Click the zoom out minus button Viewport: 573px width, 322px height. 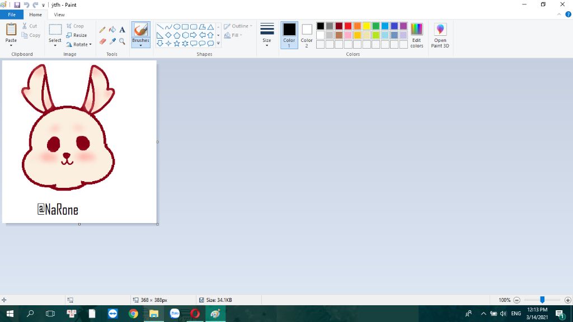(516, 300)
